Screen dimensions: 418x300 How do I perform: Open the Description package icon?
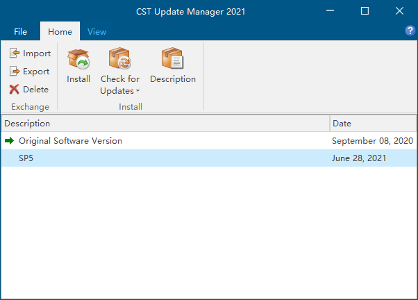(172, 58)
